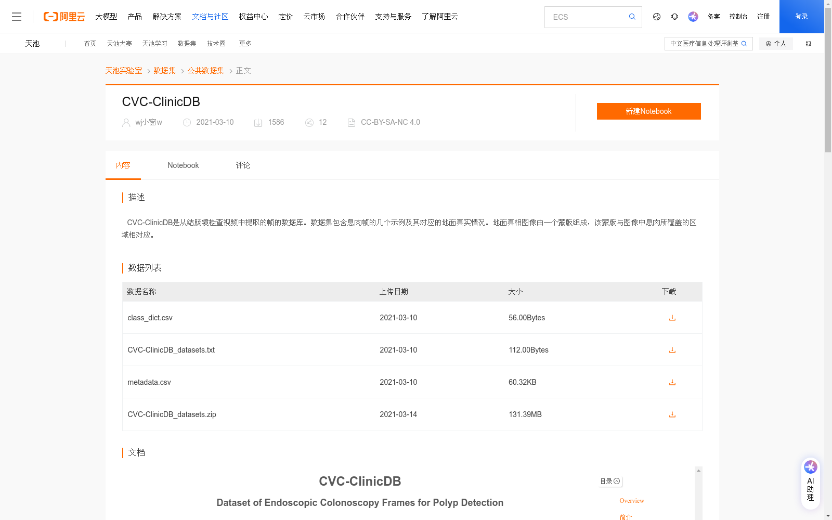This screenshot has height=520, width=832.
Task: Open 云市场 in top navigation
Action: pyautogui.click(x=314, y=17)
